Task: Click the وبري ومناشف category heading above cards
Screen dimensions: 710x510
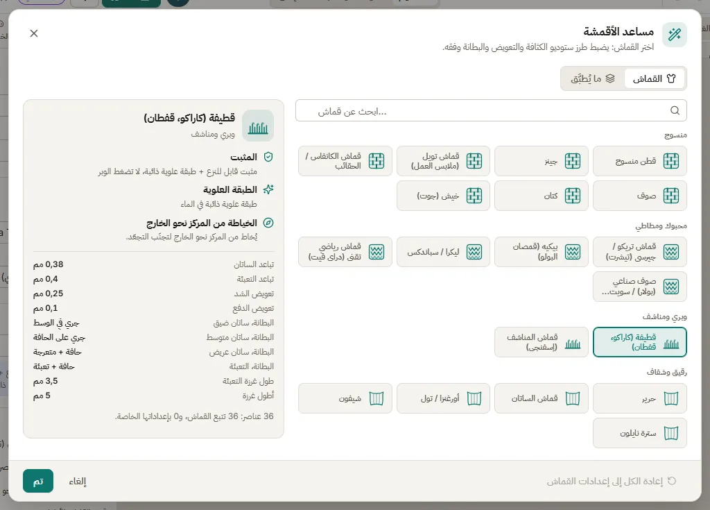Action: 664,316
